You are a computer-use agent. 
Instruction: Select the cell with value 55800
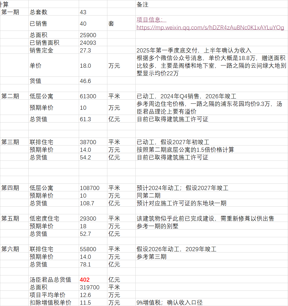(93, 249)
